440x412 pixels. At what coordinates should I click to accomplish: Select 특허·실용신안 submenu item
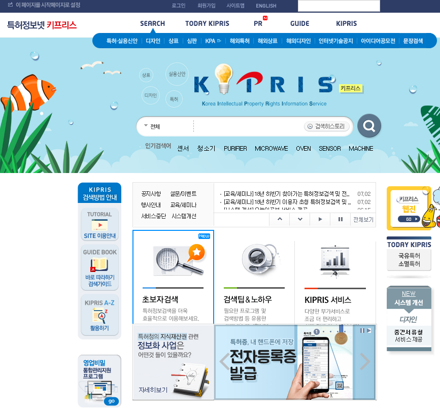click(x=122, y=41)
